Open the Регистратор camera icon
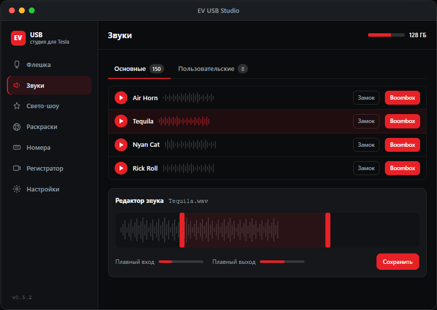The image size is (437, 310). click(x=17, y=168)
